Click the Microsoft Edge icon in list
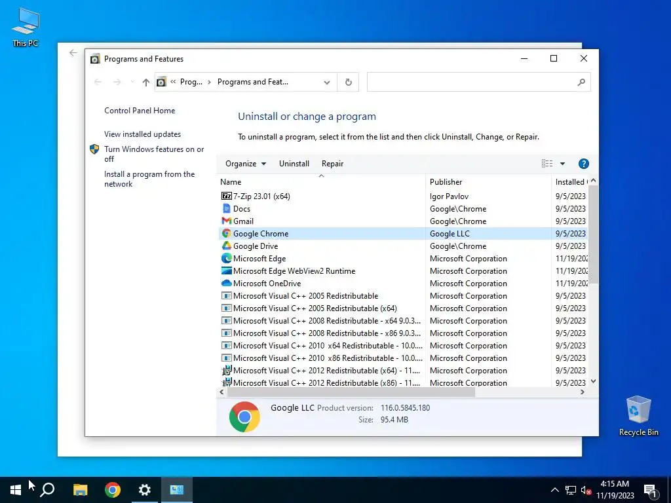The width and height of the screenshot is (671, 503). [x=226, y=258]
